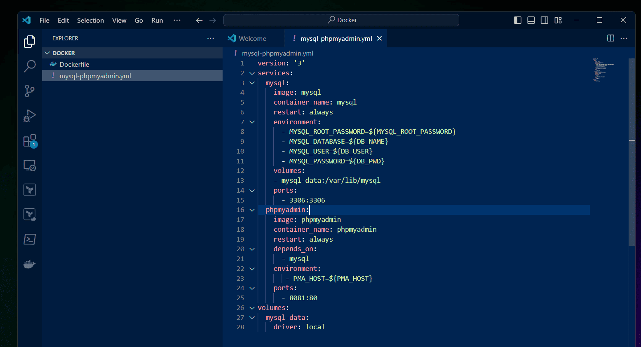This screenshot has height=347, width=641.
Task: Fold the mysql-data block at line 27
Action: coord(252,318)
